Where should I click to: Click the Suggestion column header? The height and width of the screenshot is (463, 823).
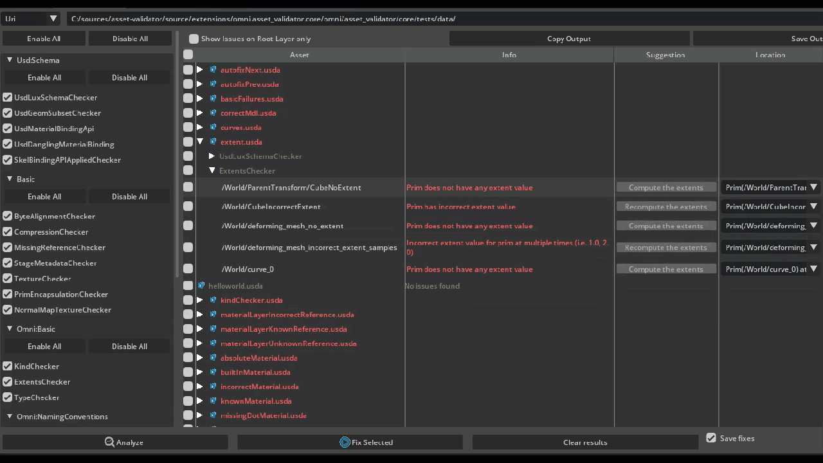click(x=665, y=55)
